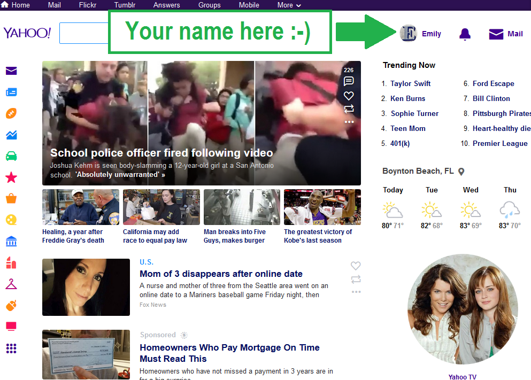Click the Emily profile avatar
The image size is (531, 380).
click(x=409, y=33)
